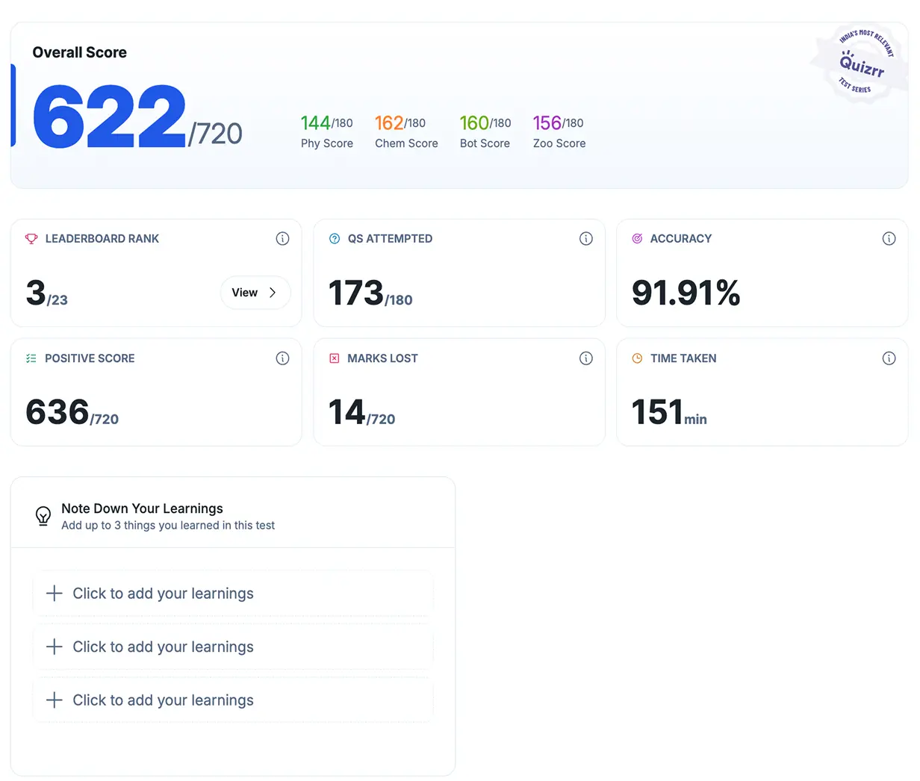Click third 'Click to add your learnings' field

tap(233, 700)
